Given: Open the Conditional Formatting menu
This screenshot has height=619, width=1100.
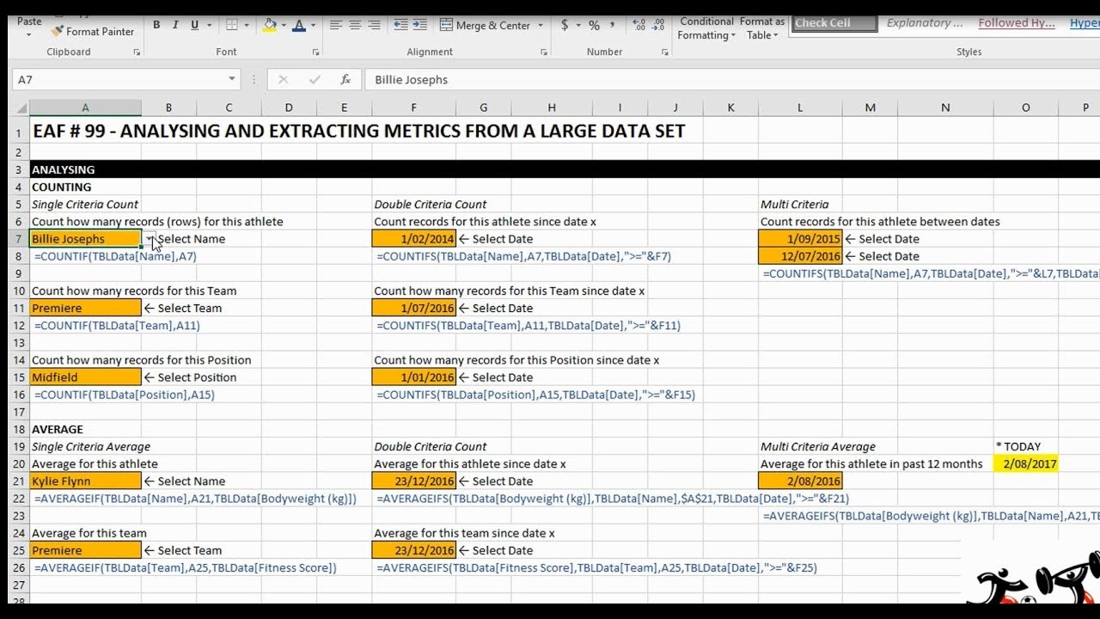Looking at the screenshot, I should pyautogui.click(x=706, y=28).
